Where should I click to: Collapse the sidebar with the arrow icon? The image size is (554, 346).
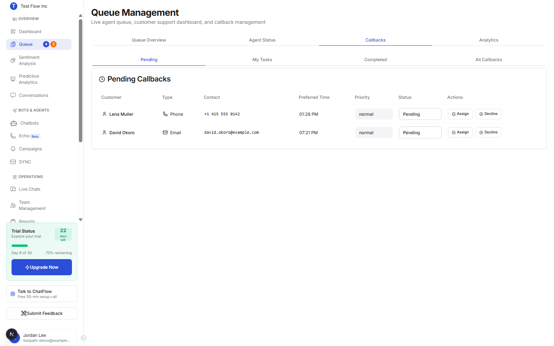(83, 338)
